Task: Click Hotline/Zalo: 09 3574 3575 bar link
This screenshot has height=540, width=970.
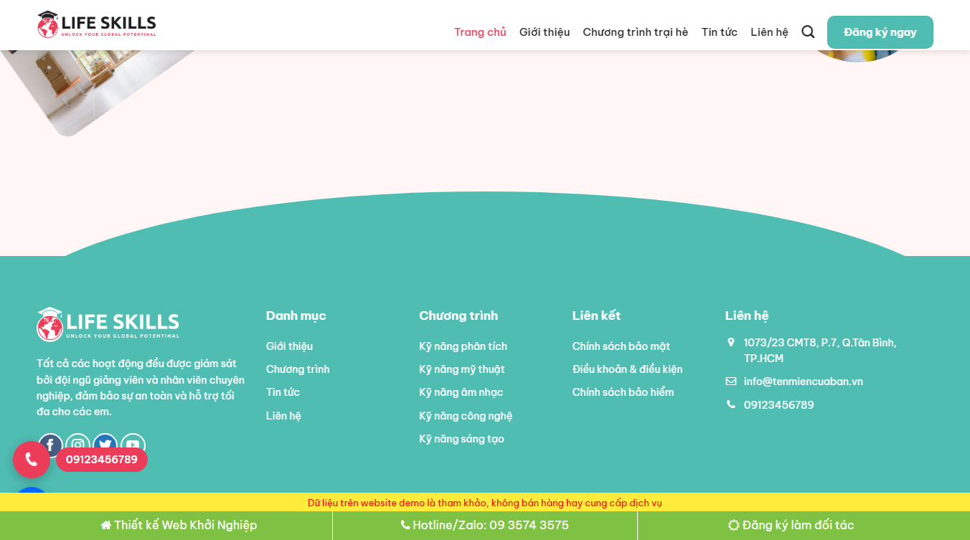Action: point(485,526)
